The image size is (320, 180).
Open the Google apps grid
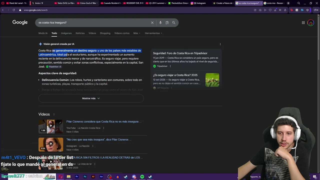click(x=303, y=23)
